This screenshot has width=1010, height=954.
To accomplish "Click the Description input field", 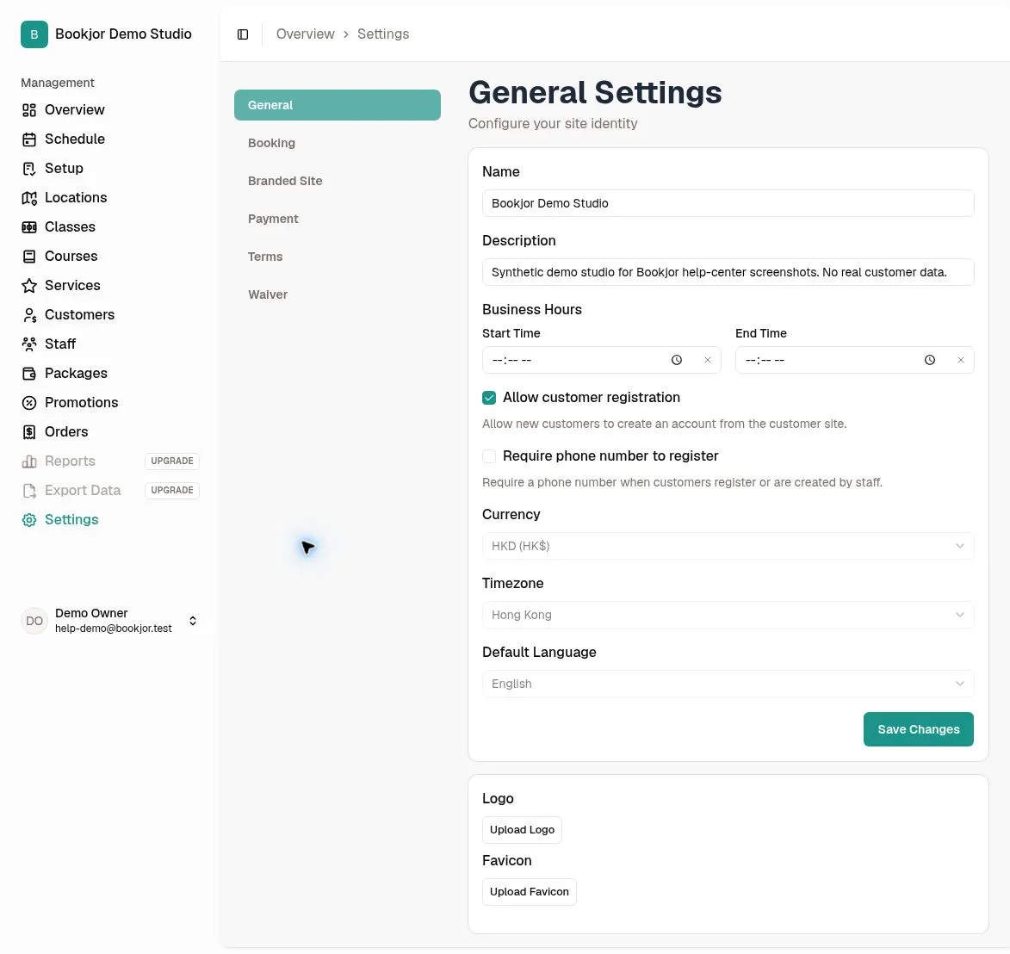I will pyautogui.click(x=728, y=272).
